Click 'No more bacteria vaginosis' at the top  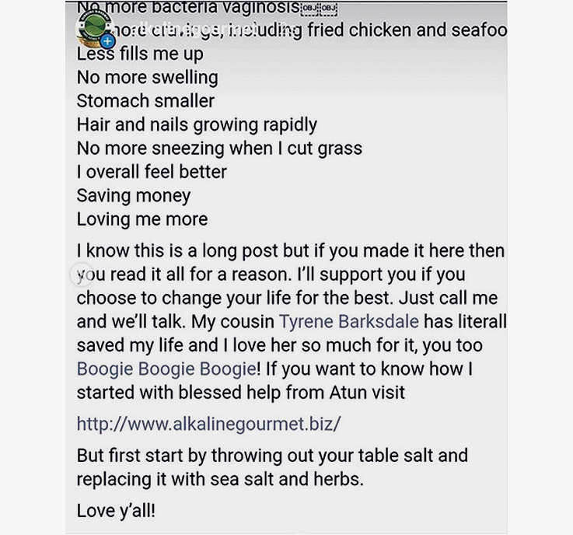[187, 8]
